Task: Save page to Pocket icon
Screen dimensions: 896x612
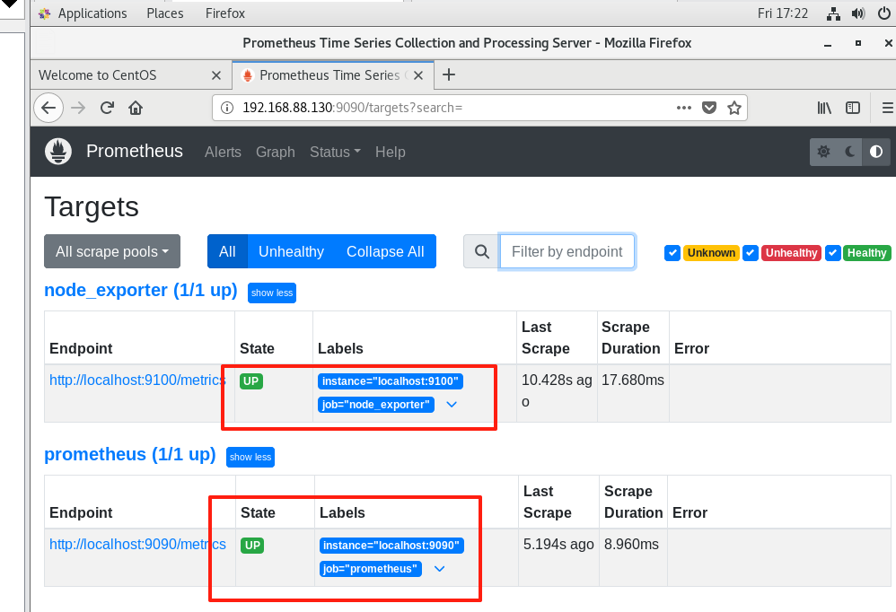Action: [x=709, y=108]
